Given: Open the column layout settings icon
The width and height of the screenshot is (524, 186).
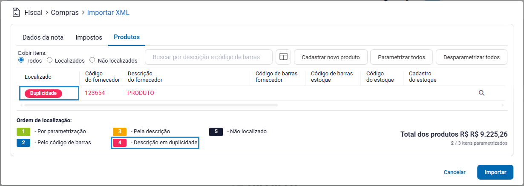Looking at the screenshot, I should point(283,57).
